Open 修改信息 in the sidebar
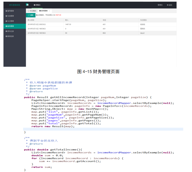Viewport: 192px width, 172px height. (x=15, y=36)
